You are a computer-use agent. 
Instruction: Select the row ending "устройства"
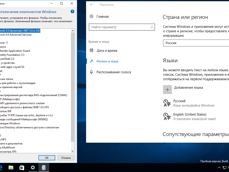[7, 63]
